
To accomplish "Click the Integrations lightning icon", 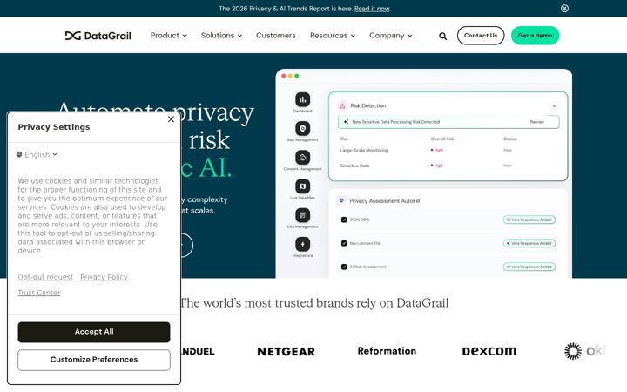I will [x=303, y=244].
